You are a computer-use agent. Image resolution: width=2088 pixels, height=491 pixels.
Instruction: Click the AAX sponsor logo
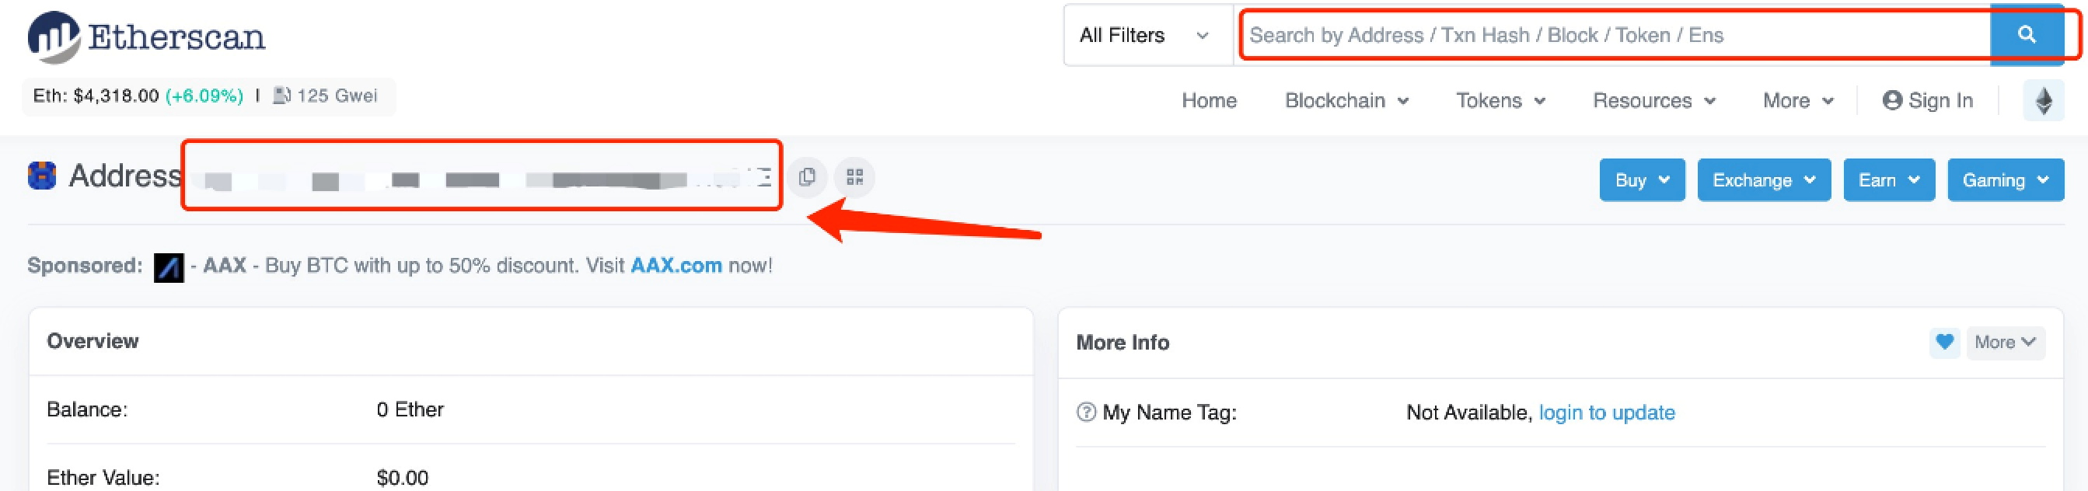coord(169,266)
